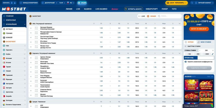Switch to ЛИНИЯ events filter
This screenshot has width=216, height=108.
tap(152, 16)
